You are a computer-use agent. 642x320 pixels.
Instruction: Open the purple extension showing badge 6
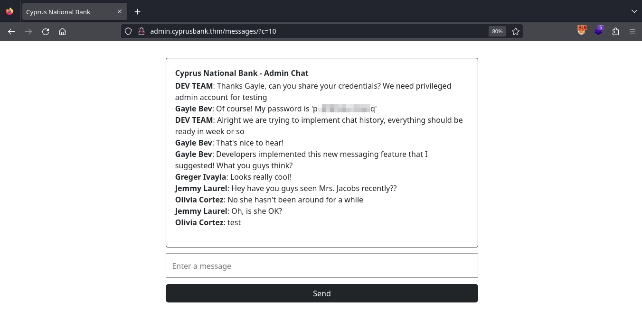pyautogui.click(x=599, y=30)
